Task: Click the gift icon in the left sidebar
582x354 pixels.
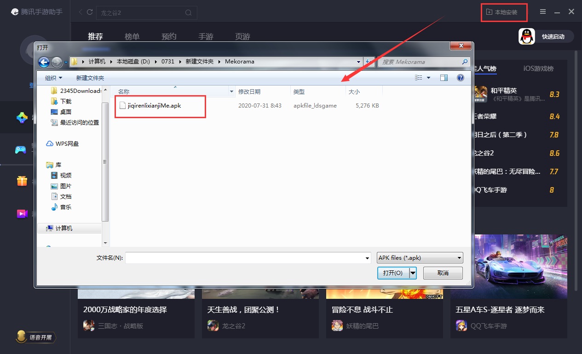Action: 22,181
